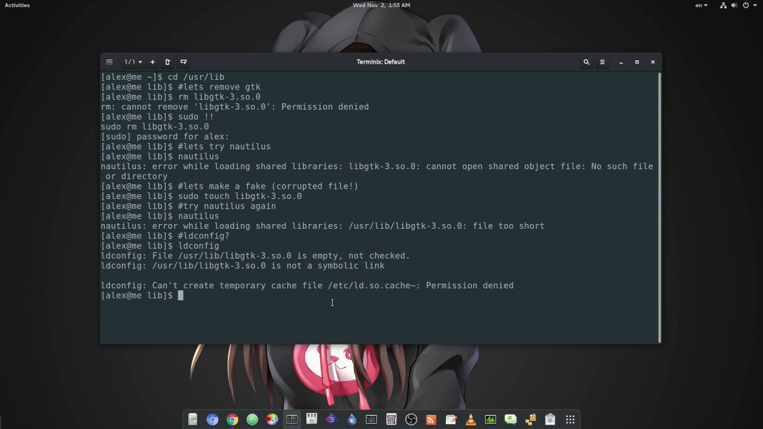
Task: Launch the text editor notepad icon
Action: click(x=451, y=419)
